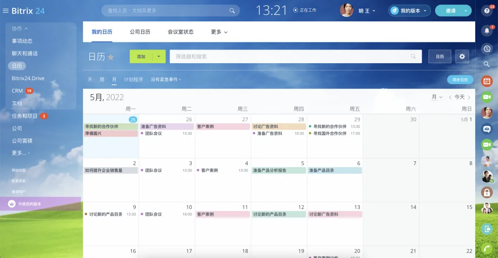
Task: Open the hamburger menu beside Bitrix 24 logo
Action: coord(5,11)
